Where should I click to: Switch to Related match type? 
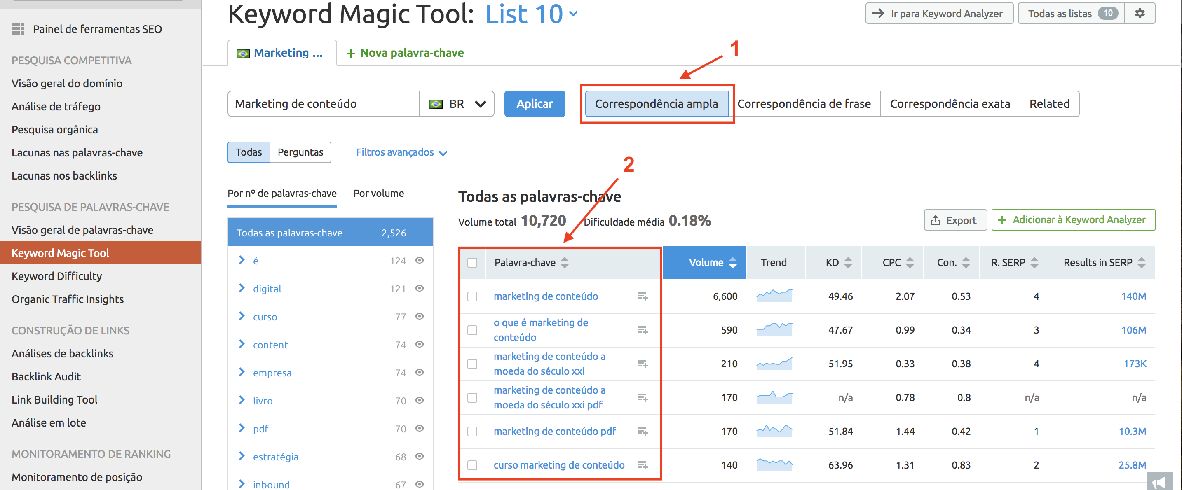(1049, 104)
